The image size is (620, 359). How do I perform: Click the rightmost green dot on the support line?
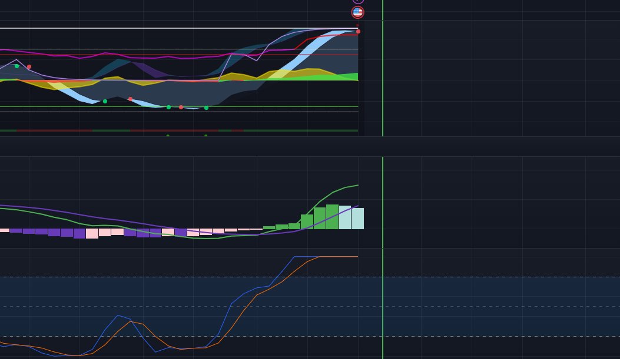pos(206,108)
